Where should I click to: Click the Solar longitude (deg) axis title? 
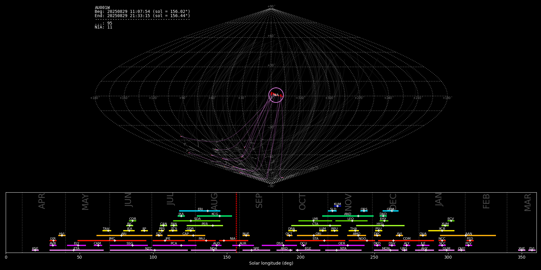(271, 263)
